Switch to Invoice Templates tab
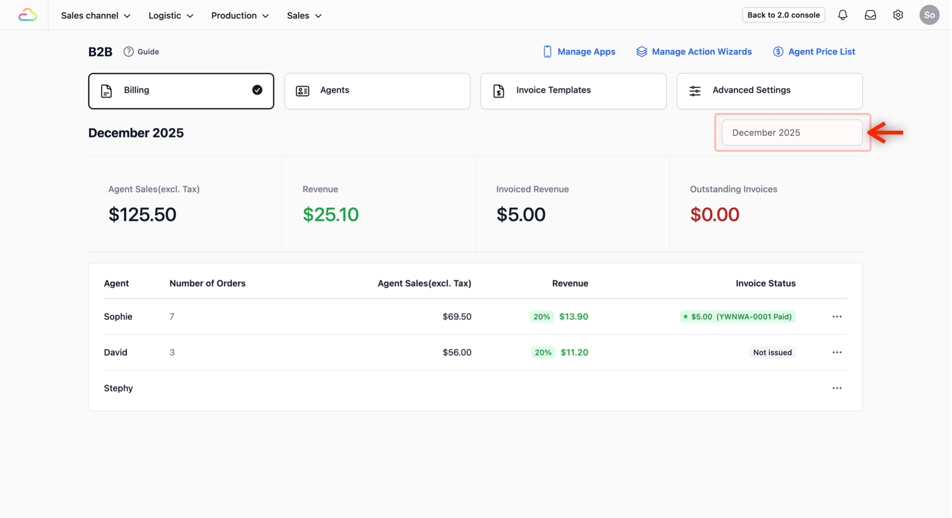The height and width of the screenshot is (518, 952). pos(573,90)
